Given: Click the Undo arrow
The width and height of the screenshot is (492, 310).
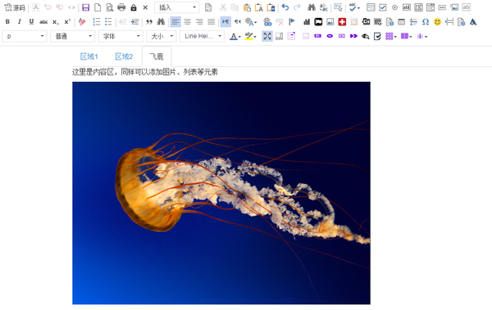Looking at the screenshot, I should [x=285, y=7].
